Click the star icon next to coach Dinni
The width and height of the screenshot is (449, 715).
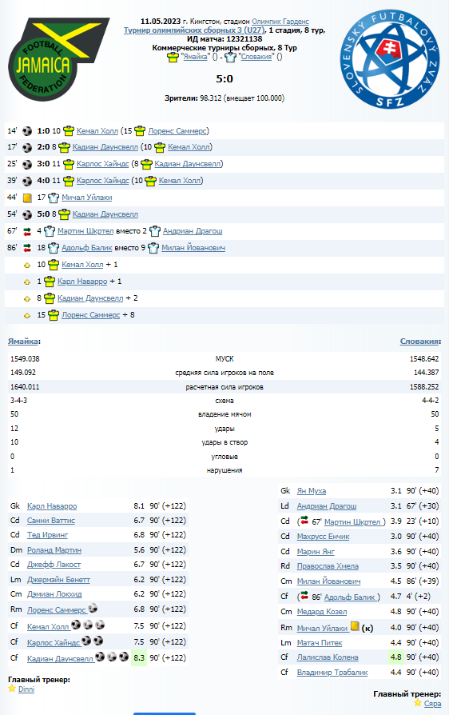(12, 689)
